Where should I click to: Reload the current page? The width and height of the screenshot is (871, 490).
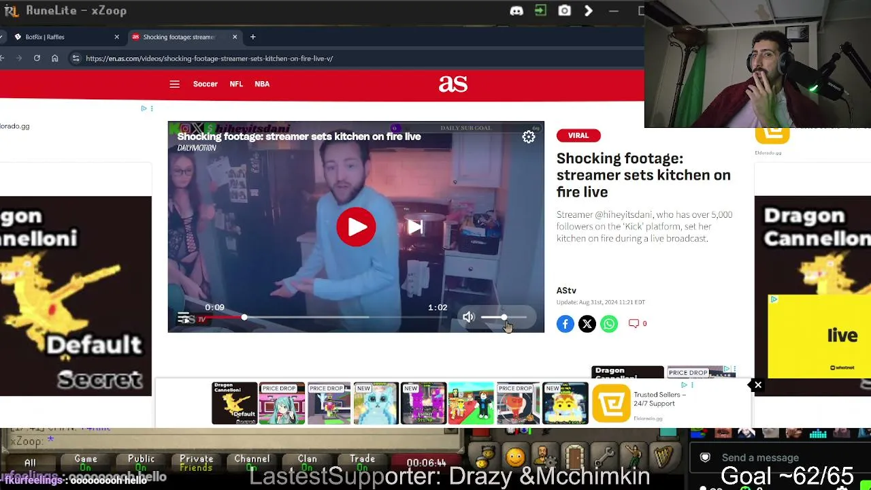[37, 59]
